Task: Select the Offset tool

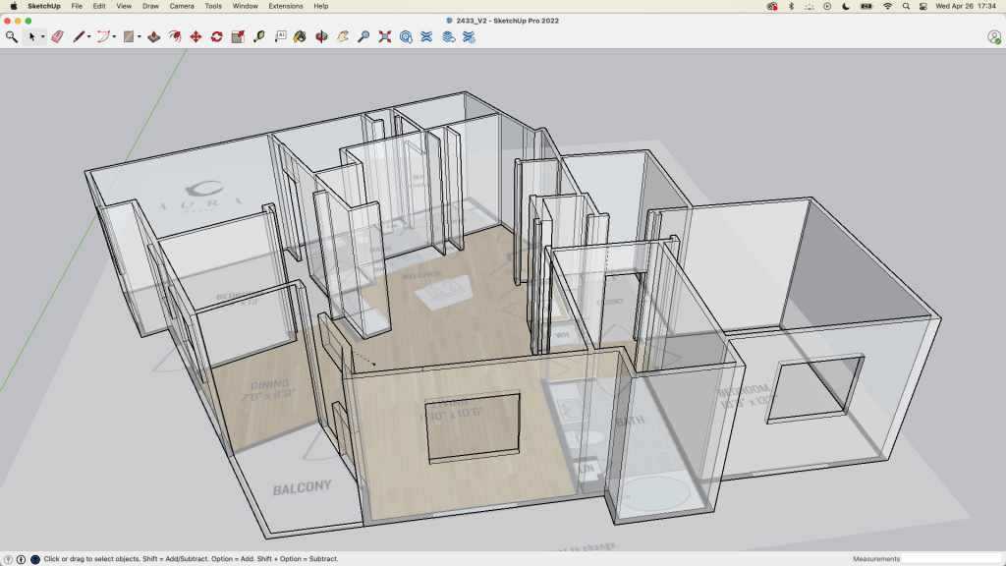Action: click(x=174, y=36)
